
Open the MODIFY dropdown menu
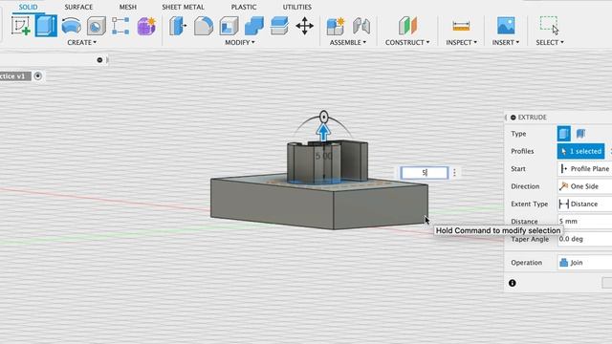240,42
